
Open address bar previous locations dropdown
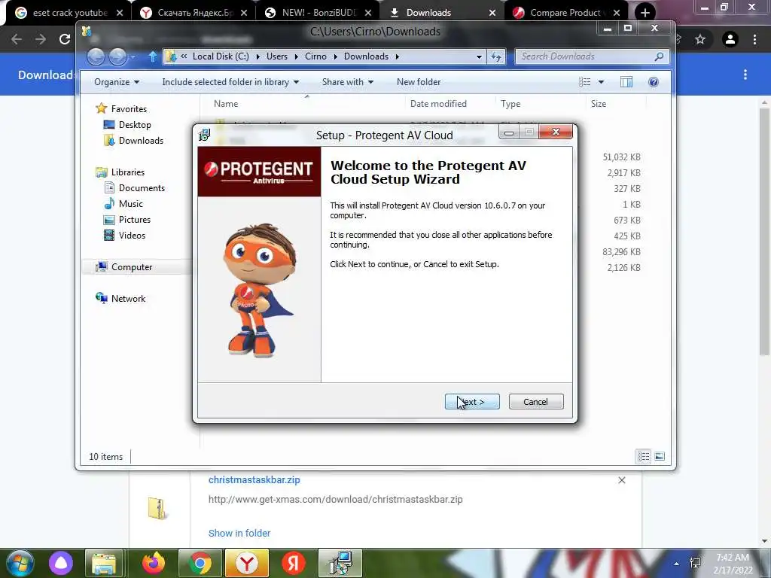pos(479,56)
